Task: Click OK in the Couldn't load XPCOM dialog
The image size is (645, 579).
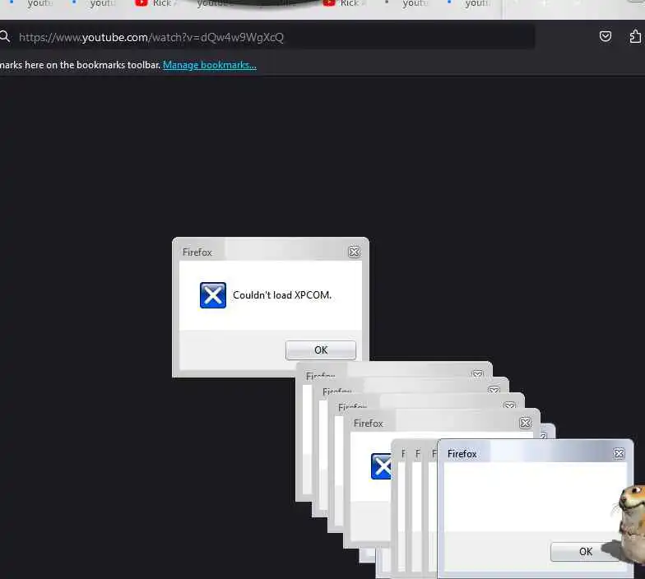Action: pyautogui.click(x=321, y=350)
